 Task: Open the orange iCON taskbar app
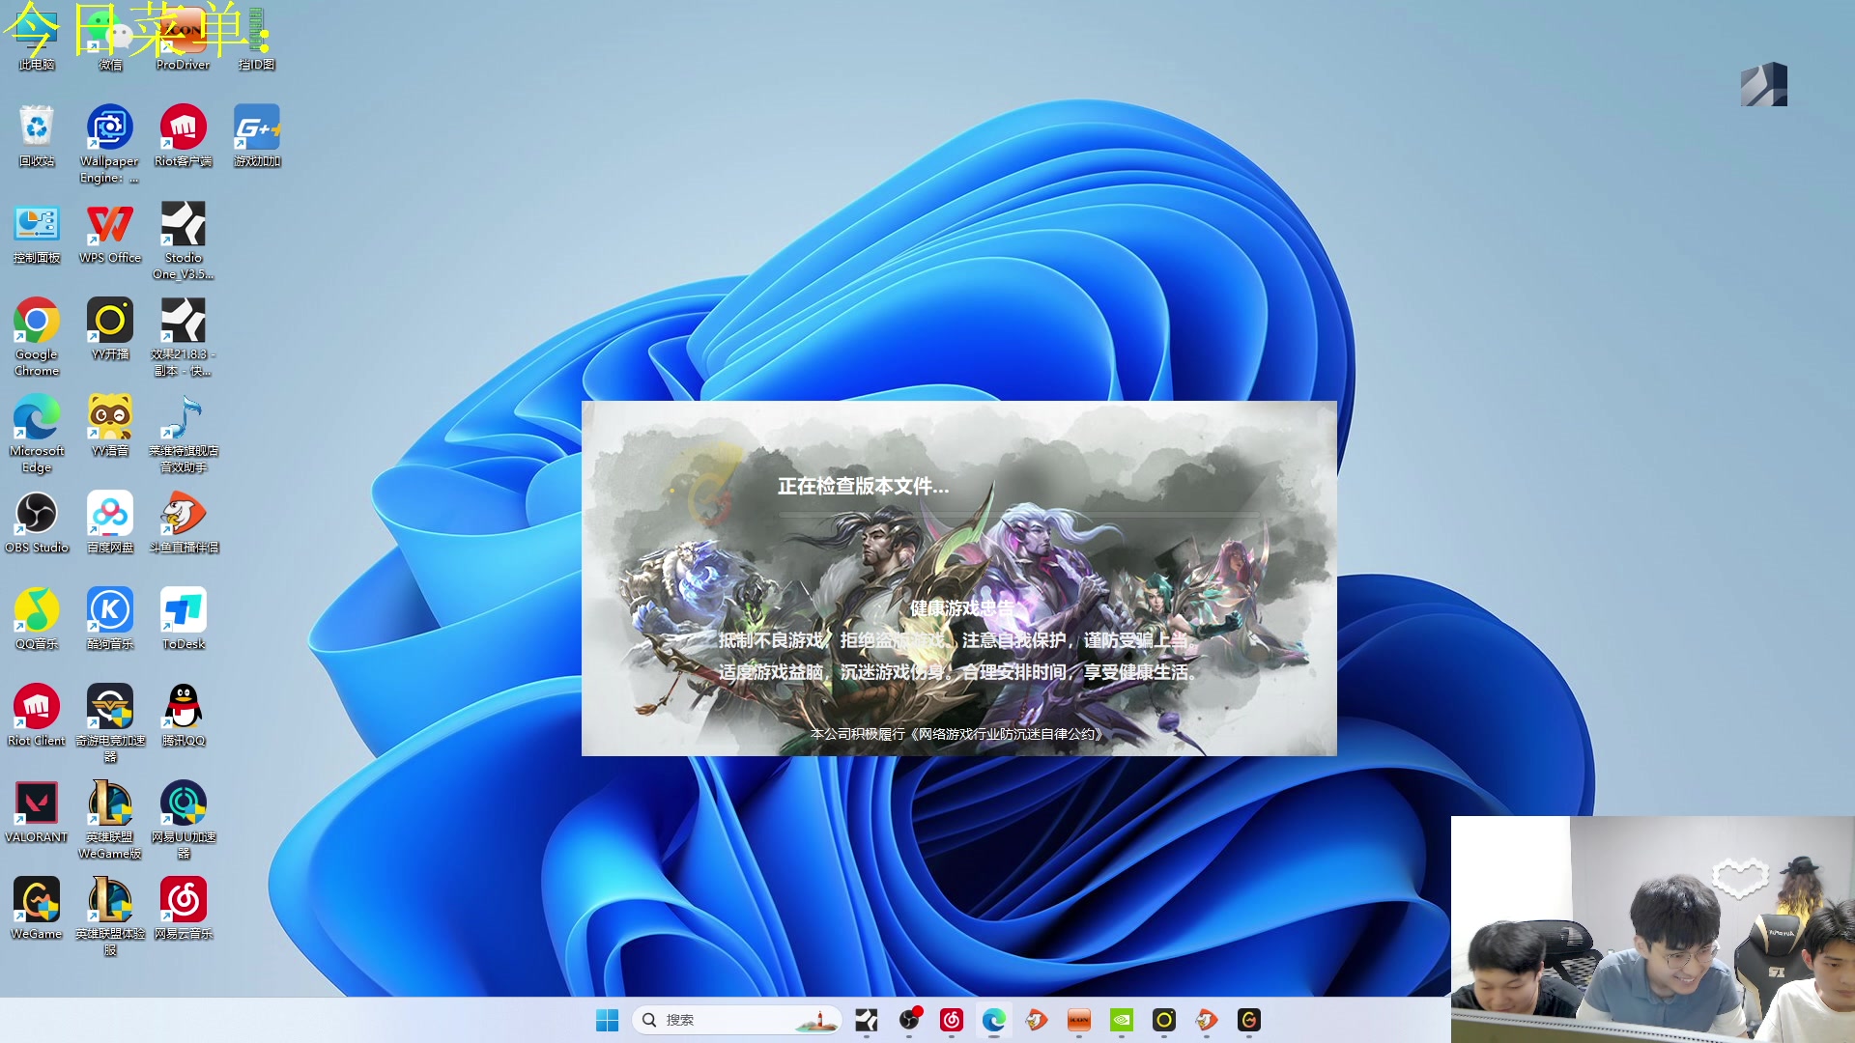[x=1079, y=1020]
